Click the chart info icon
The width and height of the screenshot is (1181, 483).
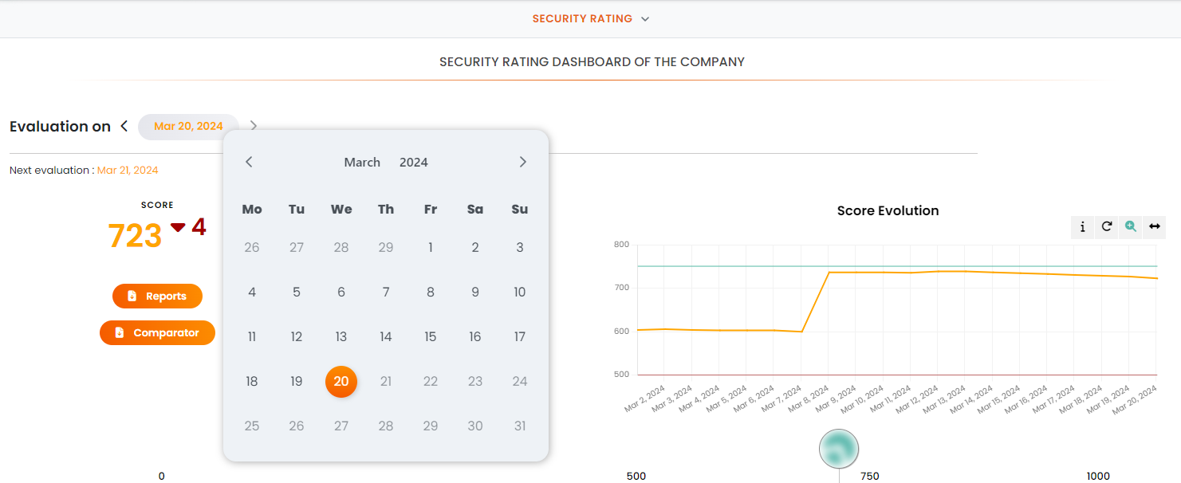[1082, 227]
